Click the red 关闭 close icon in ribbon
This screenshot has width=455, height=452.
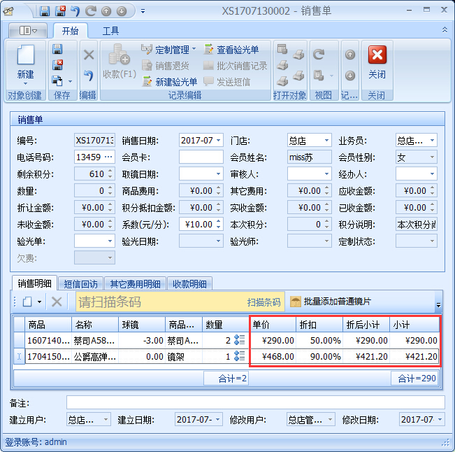click(377, 56)
